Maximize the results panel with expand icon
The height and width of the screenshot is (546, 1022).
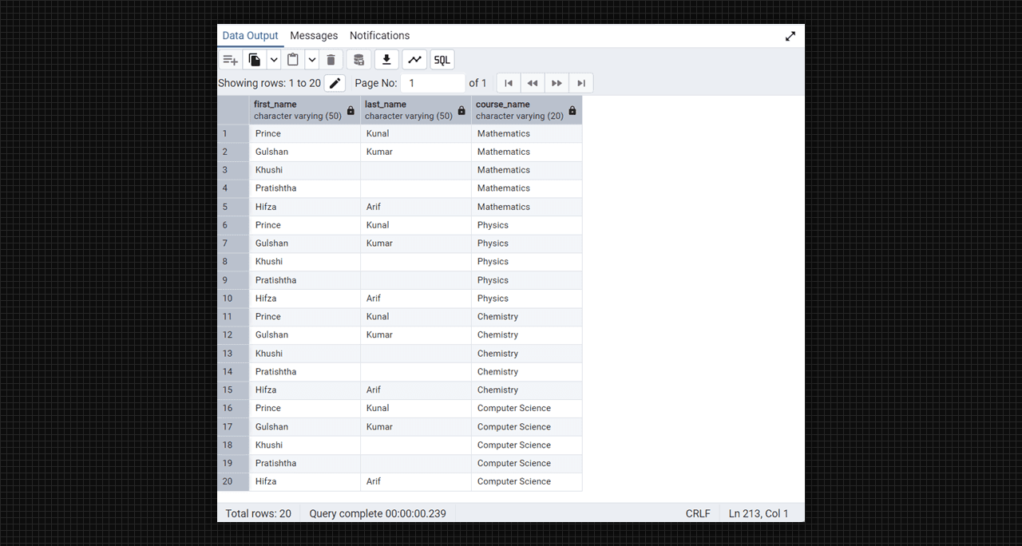790,36
